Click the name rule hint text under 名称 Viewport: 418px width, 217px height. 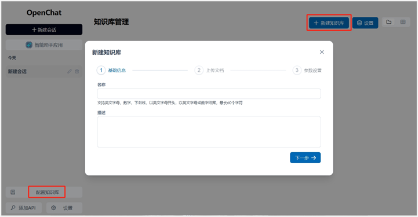click(x=170, y=102)
